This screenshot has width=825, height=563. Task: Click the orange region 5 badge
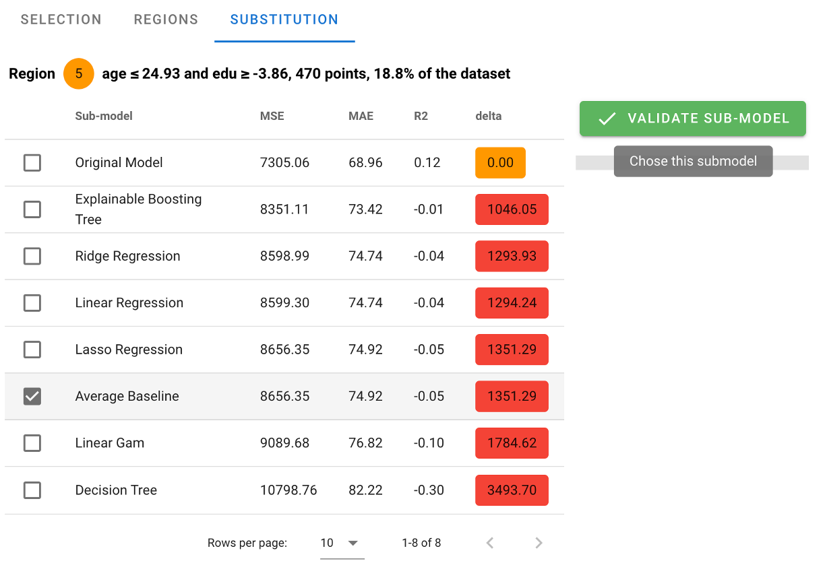pyautogui.click(x=79, y=74)
